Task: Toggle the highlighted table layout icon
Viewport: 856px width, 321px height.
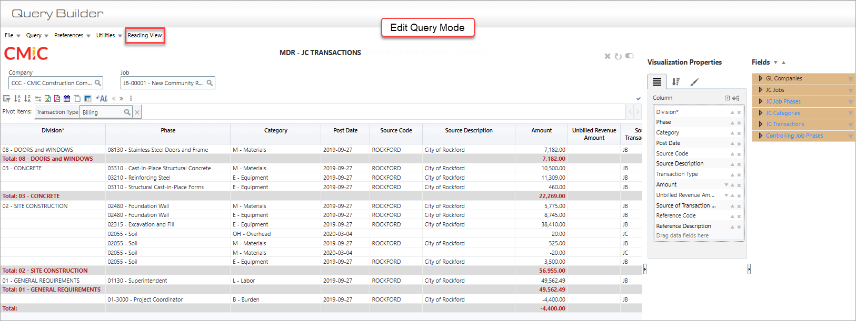Action: point(87,98)
